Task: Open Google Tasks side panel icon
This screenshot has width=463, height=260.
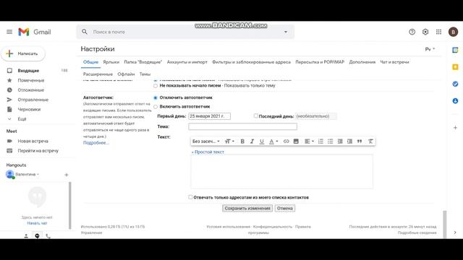Action: pyautogui.click(x=455, y=84)
